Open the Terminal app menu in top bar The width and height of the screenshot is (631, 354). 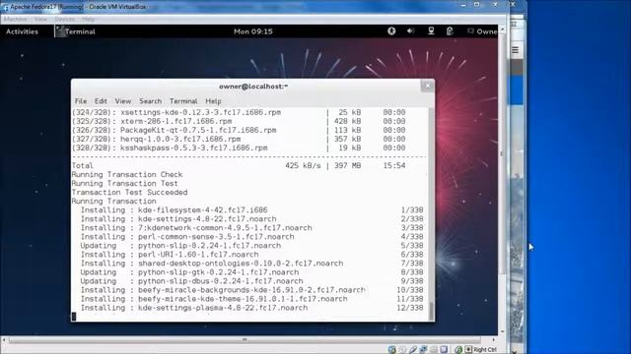click(x=76, y=31)
